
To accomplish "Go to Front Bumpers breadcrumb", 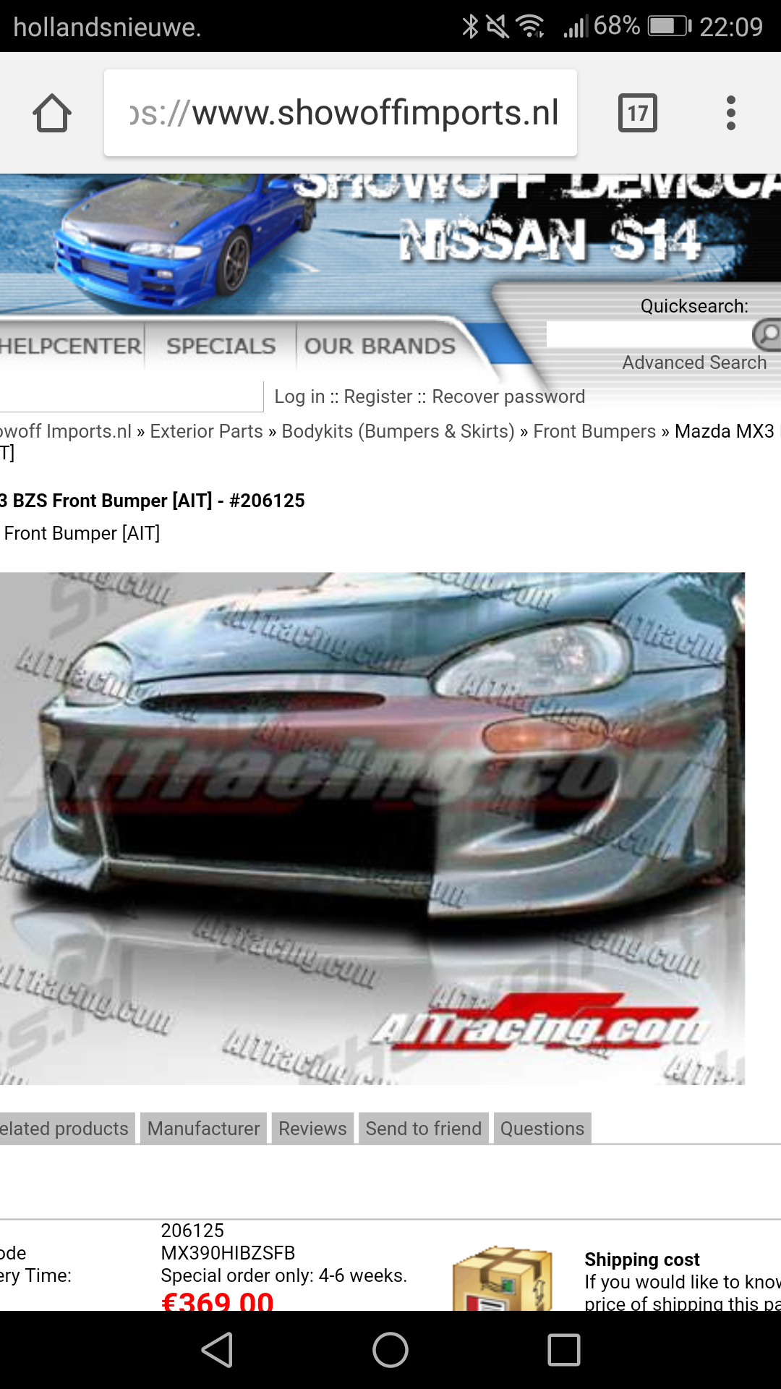I will (594, 431).
